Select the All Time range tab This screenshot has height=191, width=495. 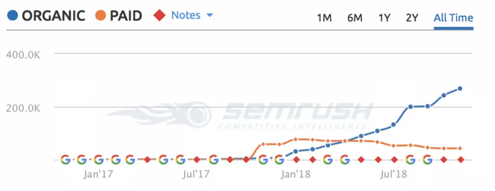pos(453,18)
